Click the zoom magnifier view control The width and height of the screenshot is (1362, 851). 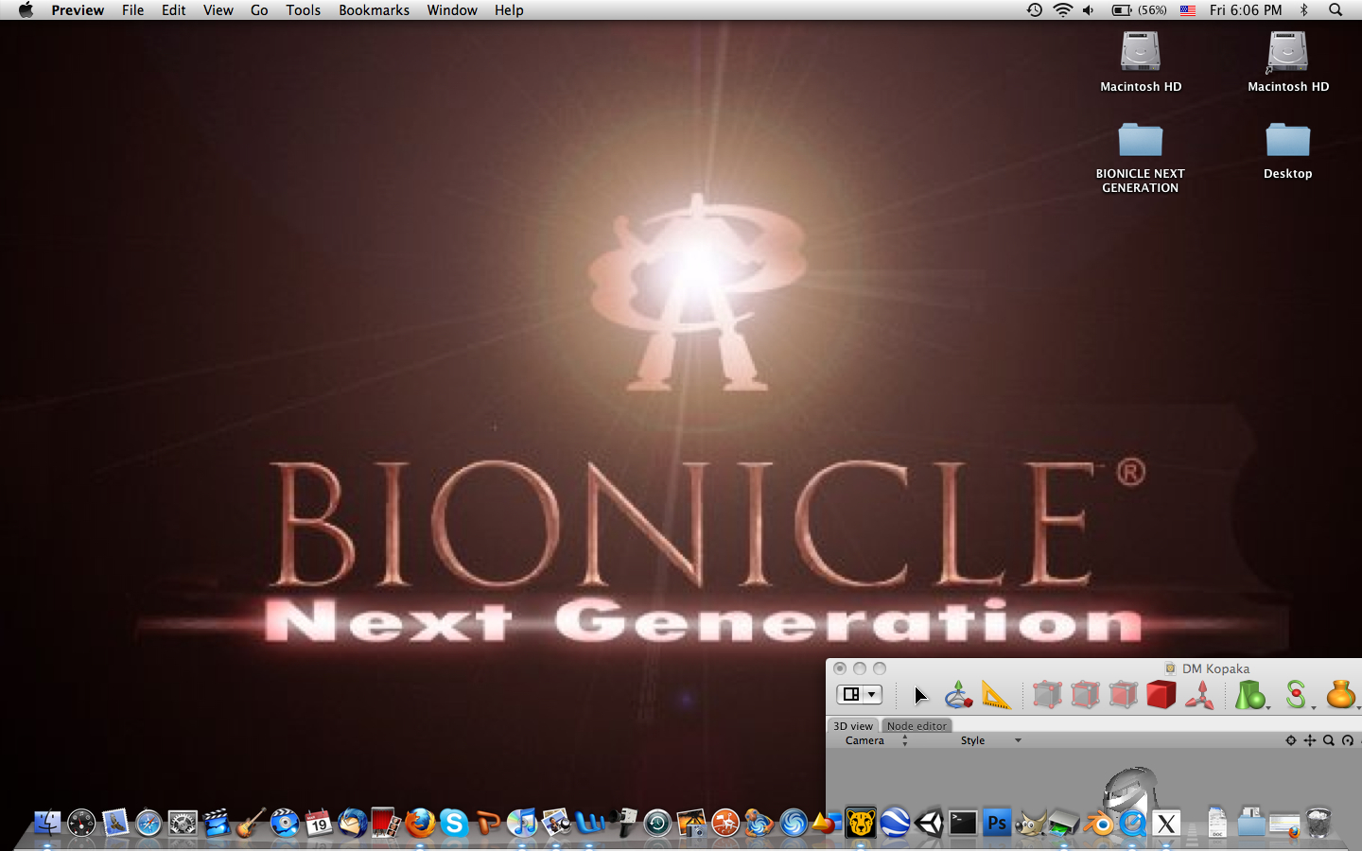(x=1327, y=739)
